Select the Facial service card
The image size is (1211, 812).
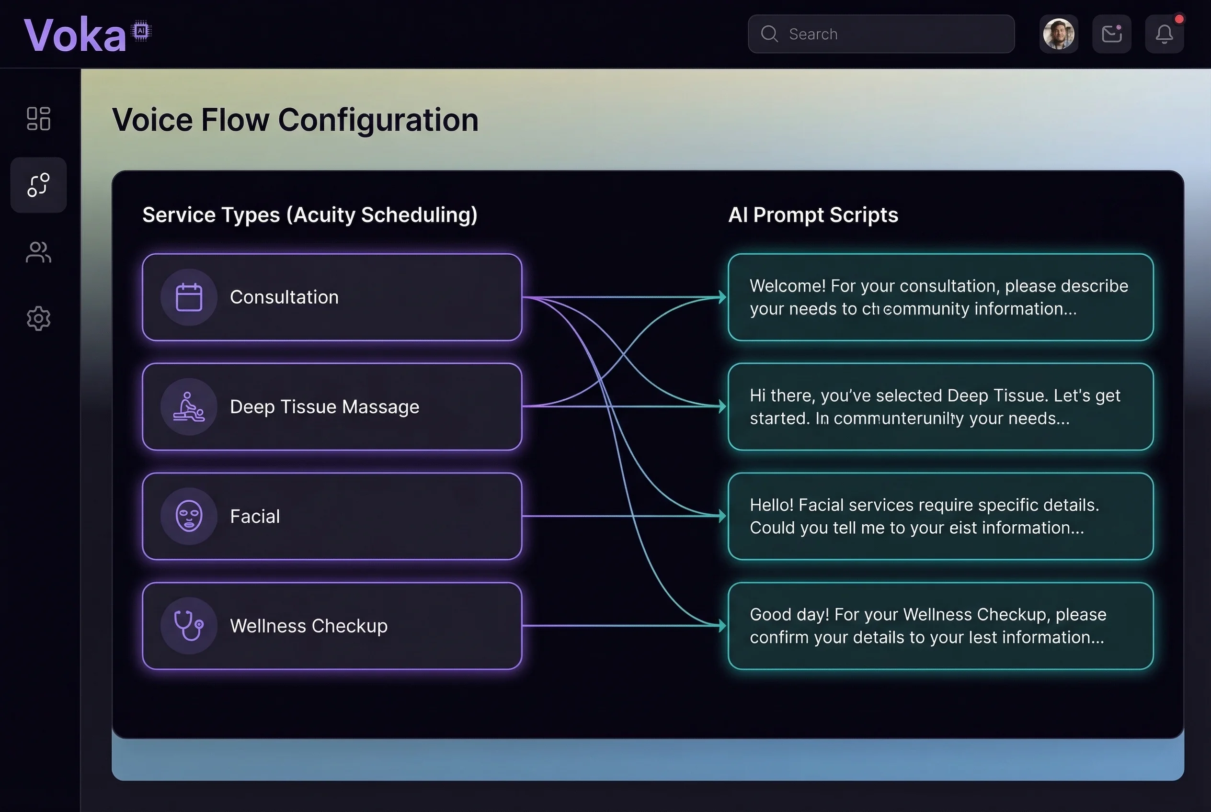point(331,516)
